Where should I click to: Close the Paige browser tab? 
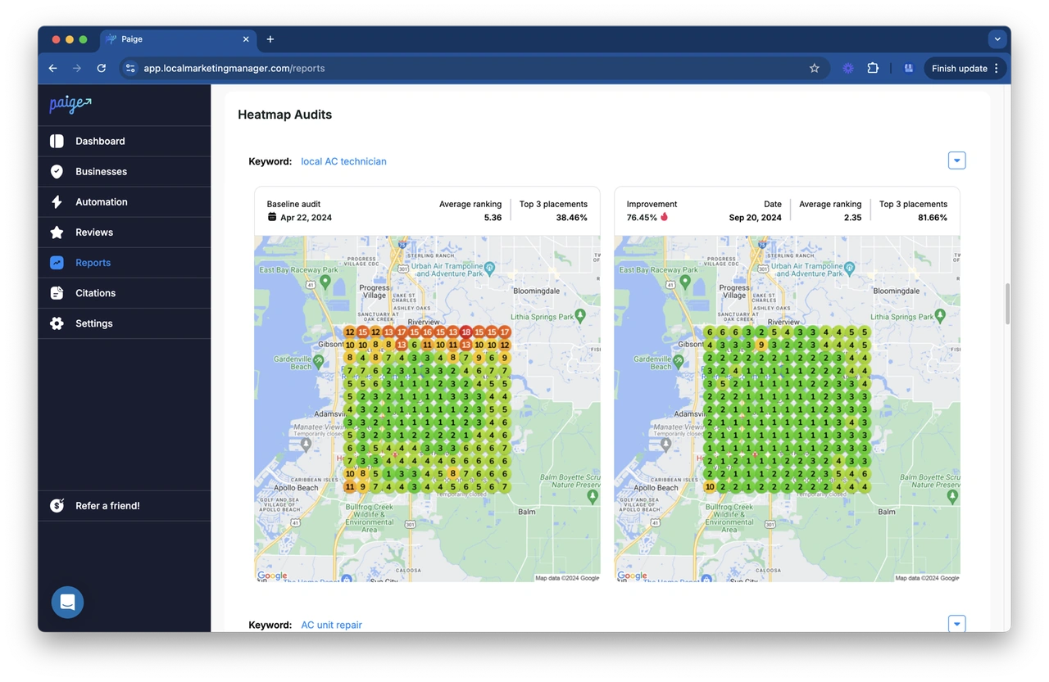pos(246,39)
